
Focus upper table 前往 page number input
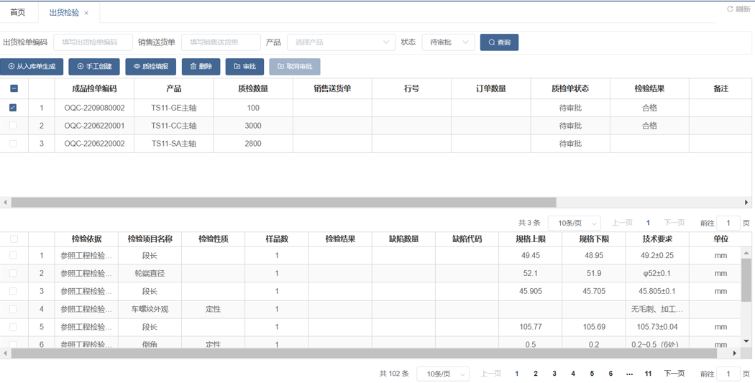click(728, 223)
